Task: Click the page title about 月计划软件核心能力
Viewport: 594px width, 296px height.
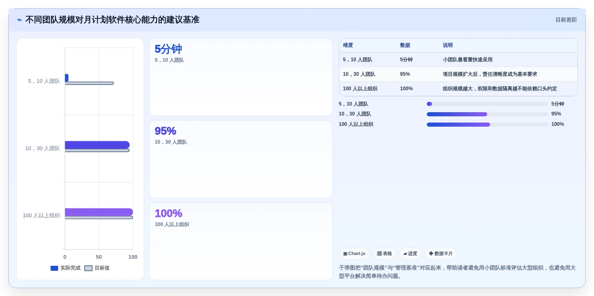Action: [x=112, y=20]
